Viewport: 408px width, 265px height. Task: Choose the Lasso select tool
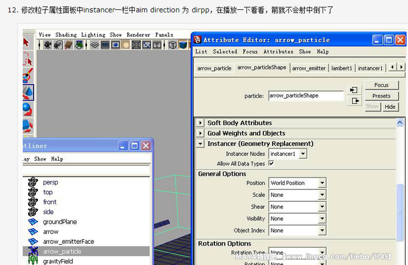(28, 59)
